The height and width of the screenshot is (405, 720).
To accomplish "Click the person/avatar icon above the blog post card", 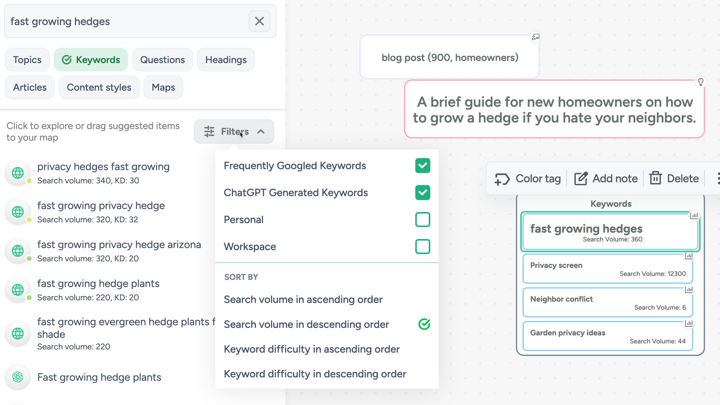I will (x=535, y=37).
